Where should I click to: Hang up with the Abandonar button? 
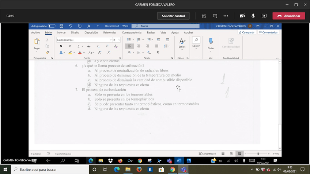tap(288, 16)
